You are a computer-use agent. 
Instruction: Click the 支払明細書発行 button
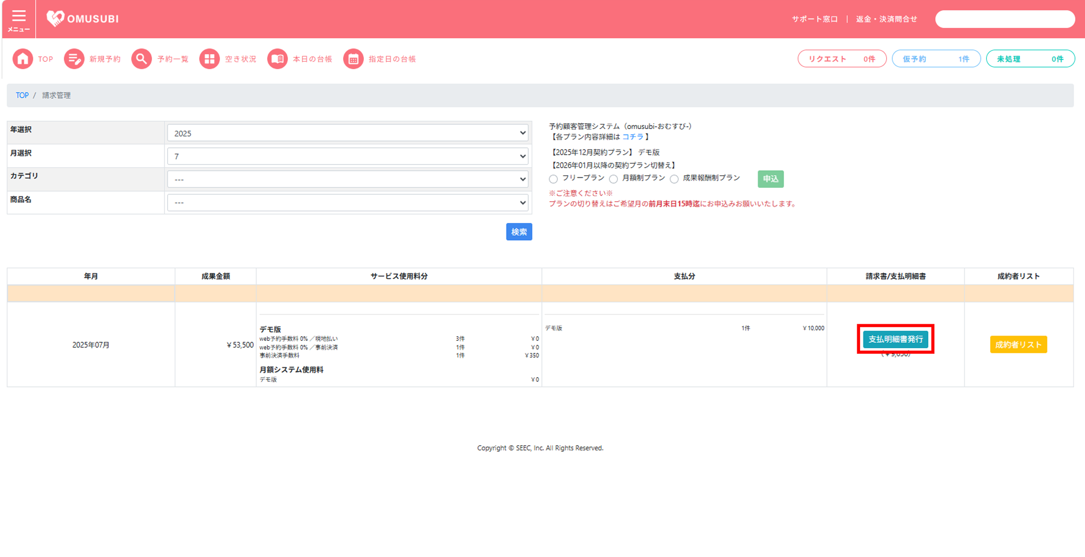tap(895, 340)
